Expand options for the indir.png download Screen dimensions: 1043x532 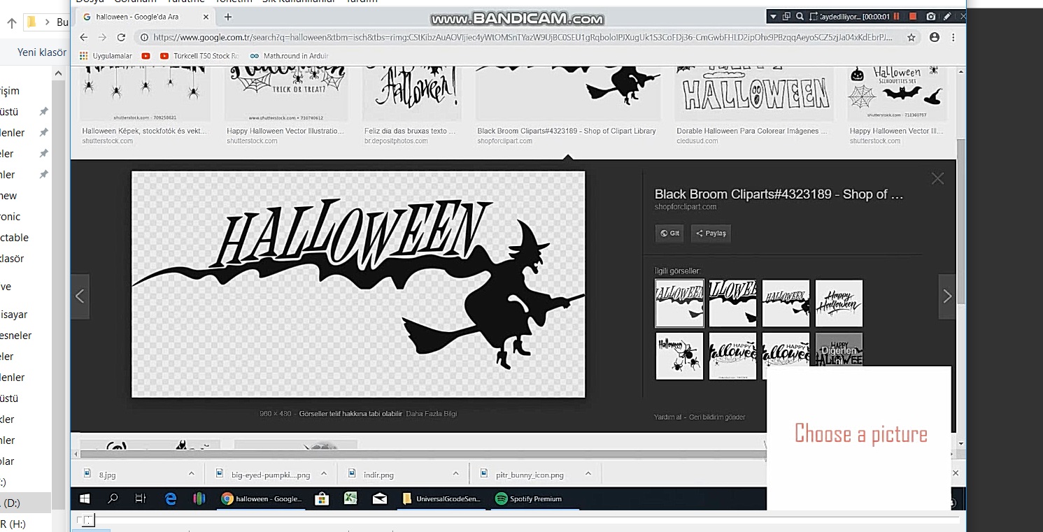tap(455, 474)
